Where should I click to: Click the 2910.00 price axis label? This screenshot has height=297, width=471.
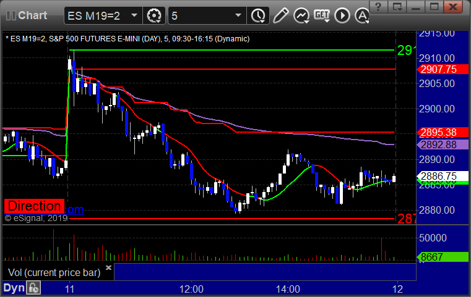click(x=437, y=58)
